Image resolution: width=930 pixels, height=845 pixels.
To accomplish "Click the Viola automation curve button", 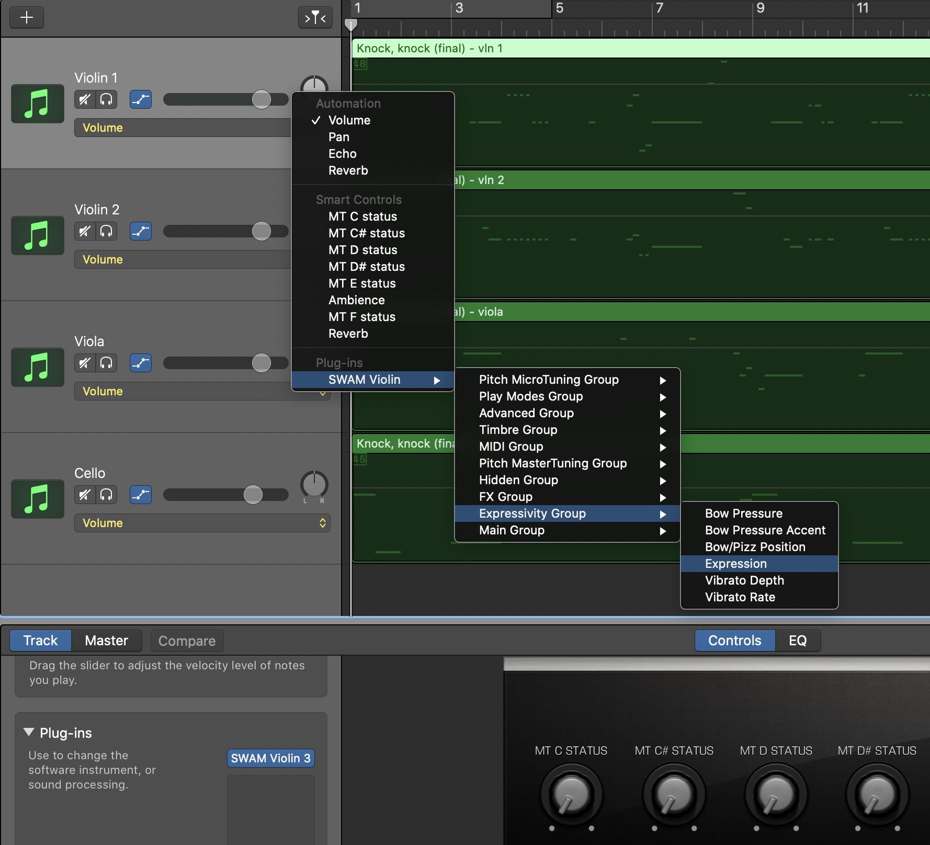I will 140,363.
